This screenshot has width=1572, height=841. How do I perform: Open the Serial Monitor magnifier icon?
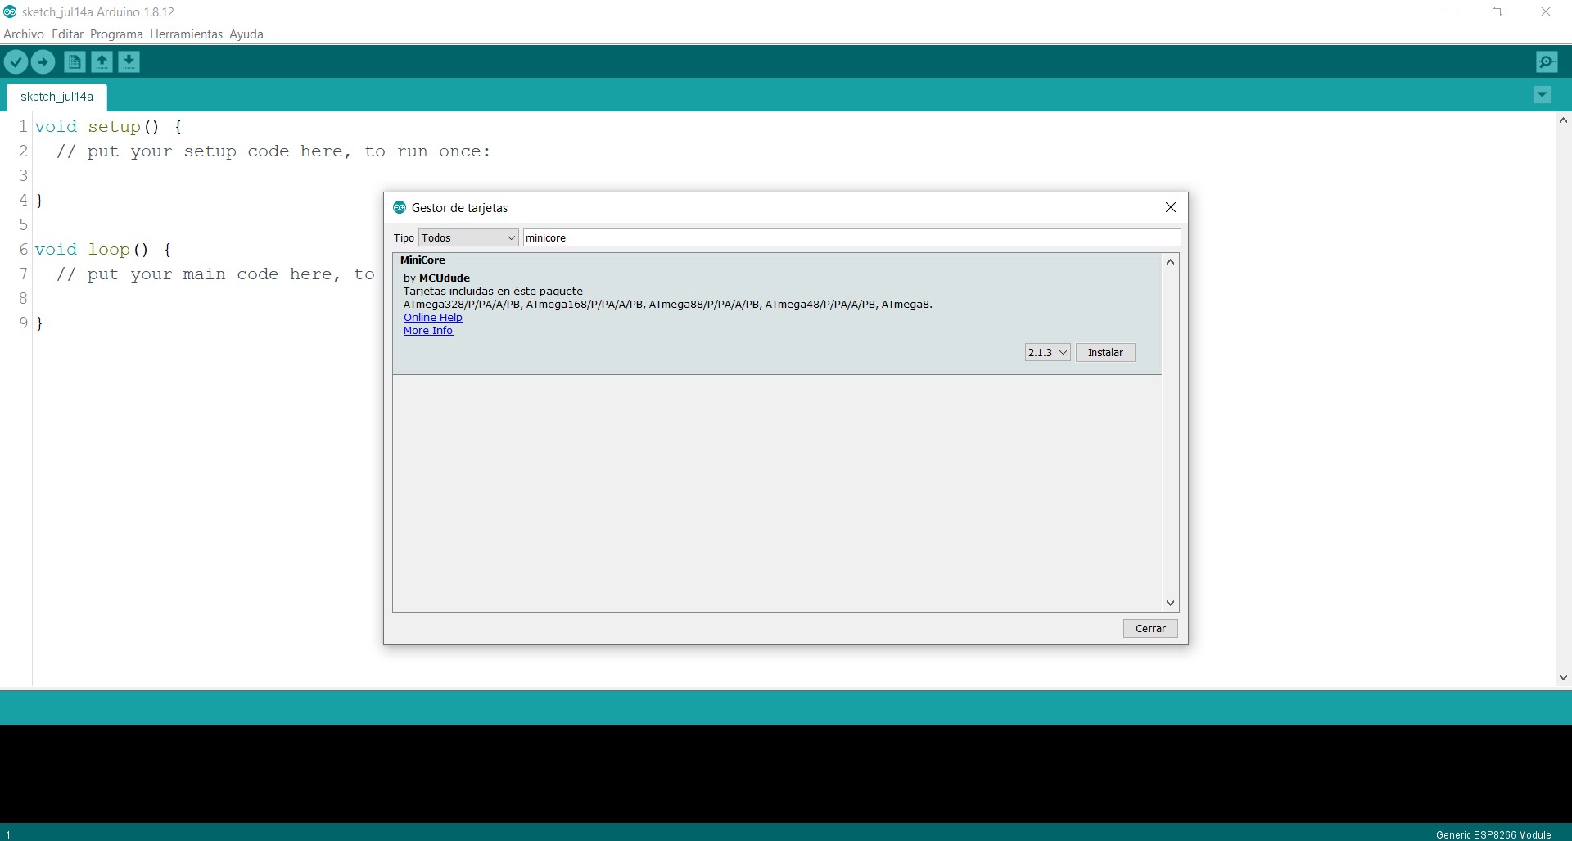click(x=1547, y=61)
